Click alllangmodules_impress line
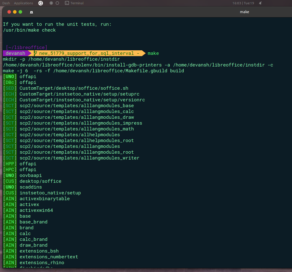 point(73,123)
